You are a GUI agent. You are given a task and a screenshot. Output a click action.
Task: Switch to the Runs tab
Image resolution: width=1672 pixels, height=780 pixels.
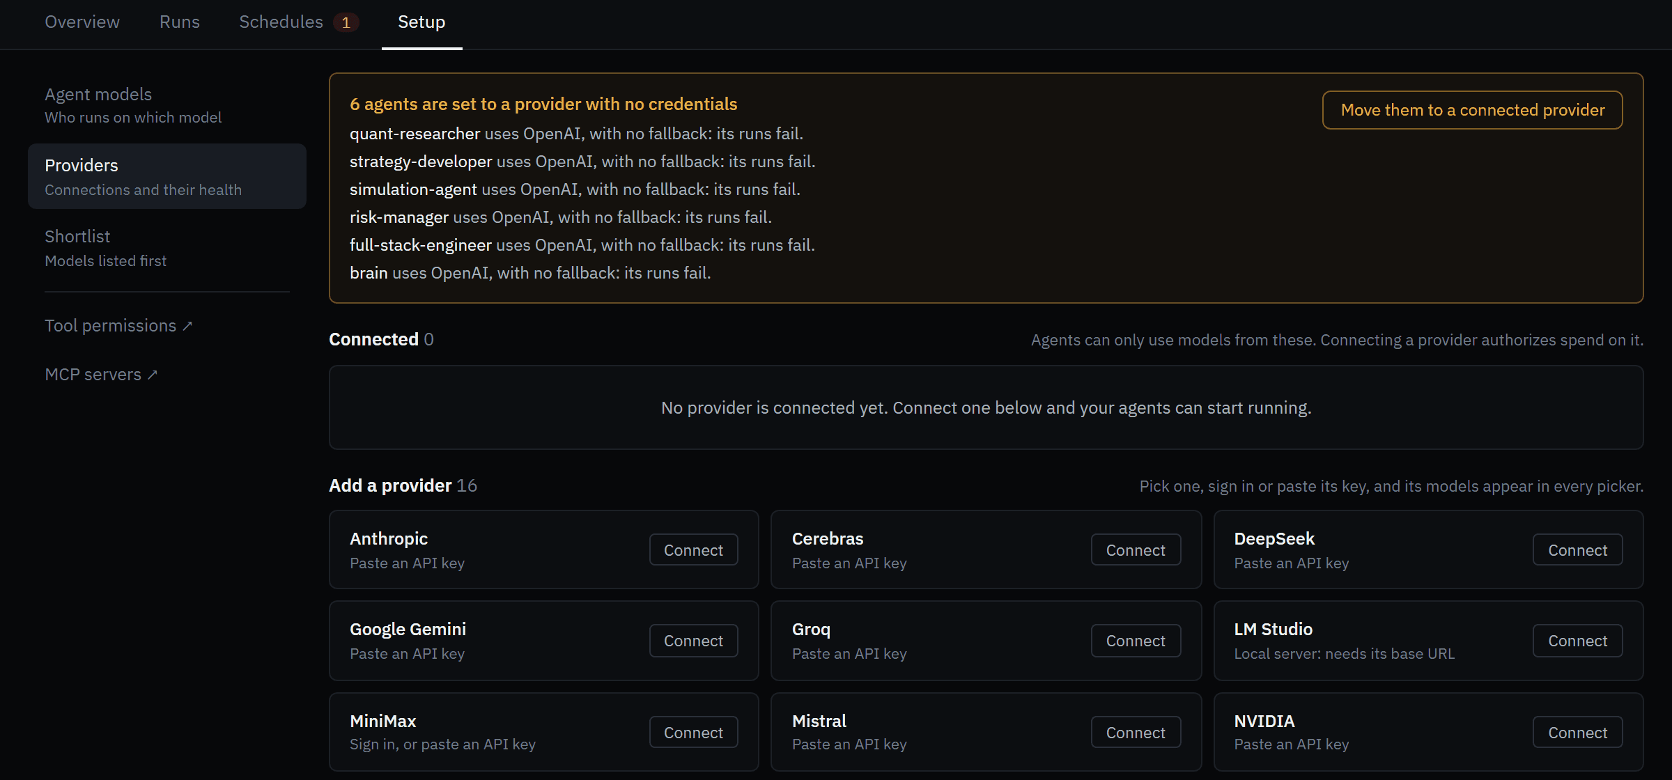point(180,22)
